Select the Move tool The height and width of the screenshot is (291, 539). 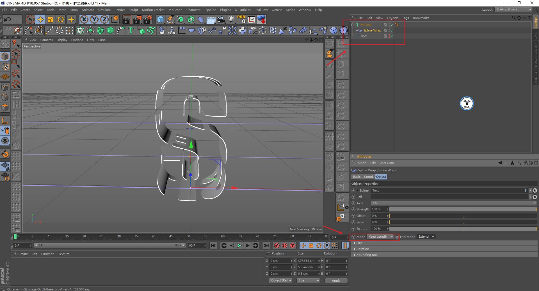point(40,19)
